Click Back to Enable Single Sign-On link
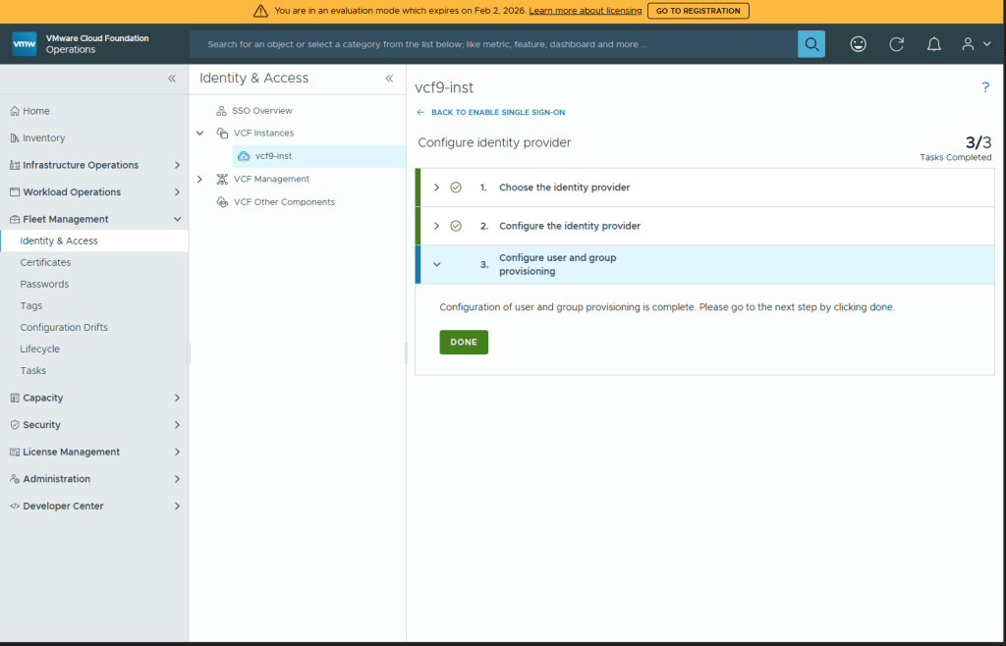The width and height of the screenshot is (1006, 646). (497, 113)
